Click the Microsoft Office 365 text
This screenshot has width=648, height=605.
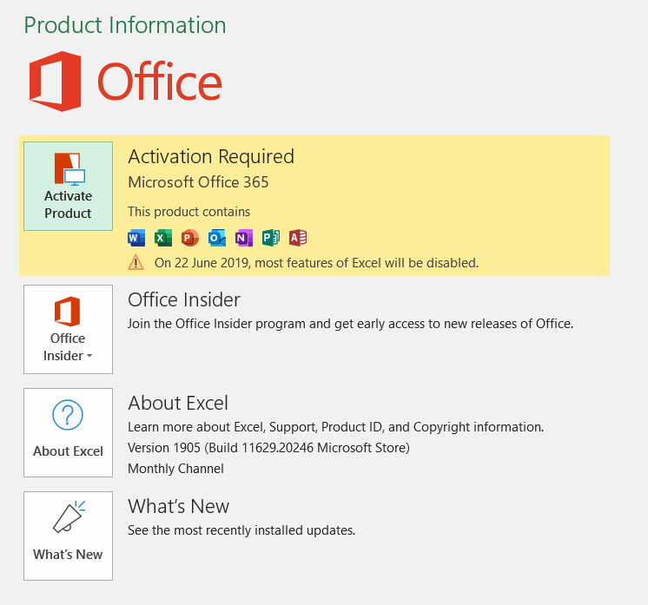click(x=198, y=182)
